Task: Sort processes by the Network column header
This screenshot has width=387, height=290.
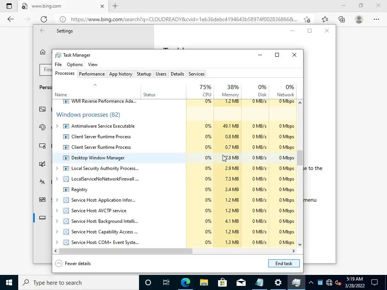Action: point(283,91)
